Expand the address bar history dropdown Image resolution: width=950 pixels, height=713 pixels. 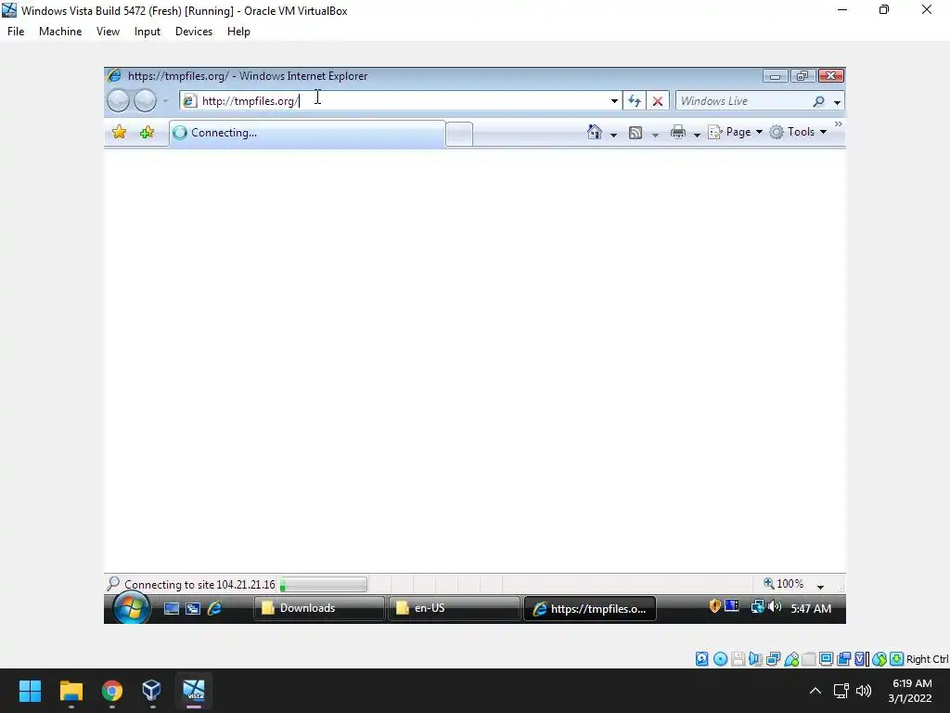(614, 101)
